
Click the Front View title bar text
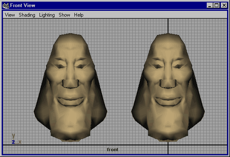(x=22, y=5)
